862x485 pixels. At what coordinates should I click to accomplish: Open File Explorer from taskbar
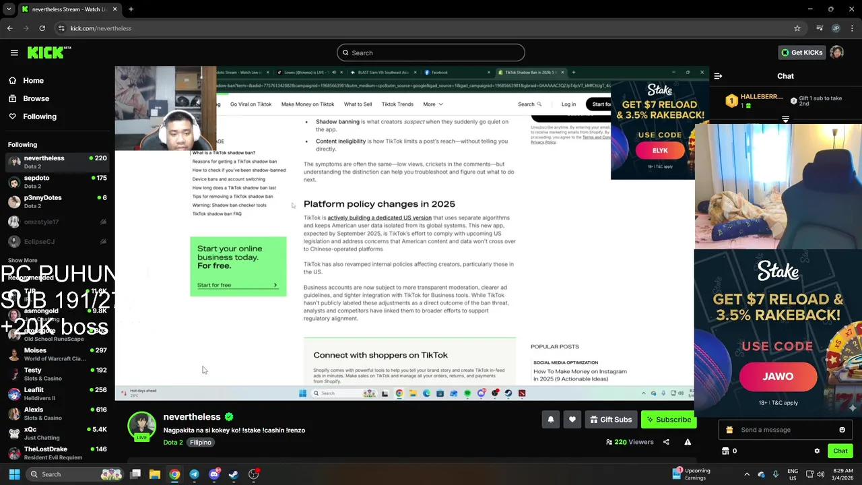[x=155, y=474]
